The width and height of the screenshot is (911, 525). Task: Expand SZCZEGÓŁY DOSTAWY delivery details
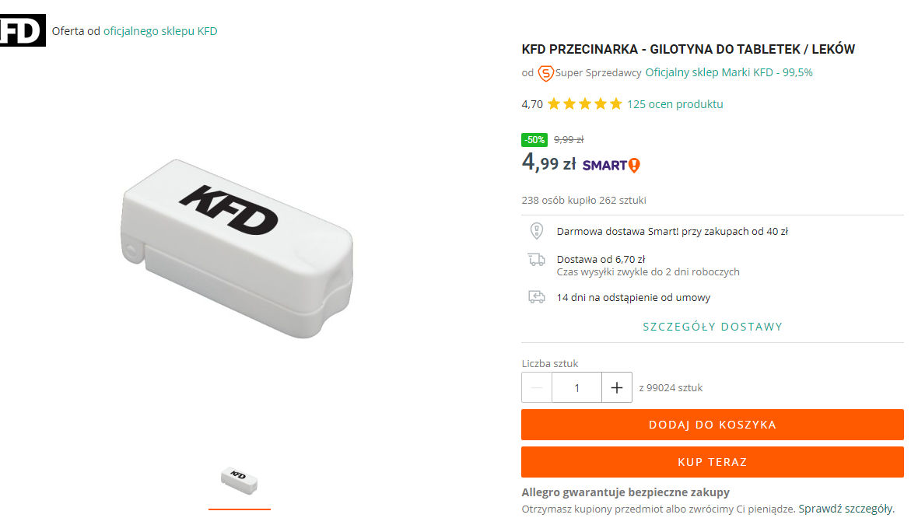(x=712, y=327)
